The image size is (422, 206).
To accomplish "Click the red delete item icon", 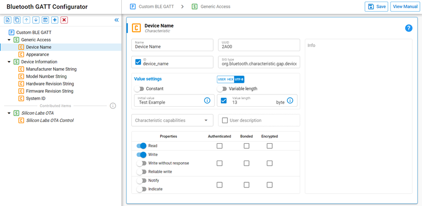I will coord(64,20).
